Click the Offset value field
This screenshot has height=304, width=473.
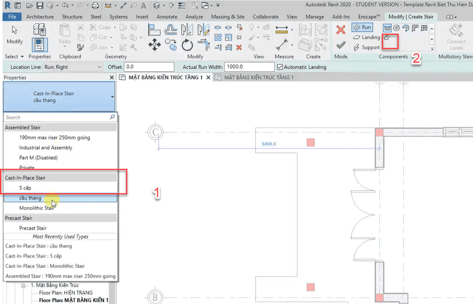point(149,67)
